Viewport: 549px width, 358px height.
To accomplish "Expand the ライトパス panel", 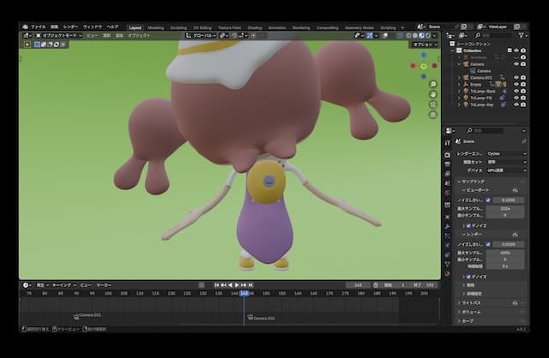I will [470, 302].
